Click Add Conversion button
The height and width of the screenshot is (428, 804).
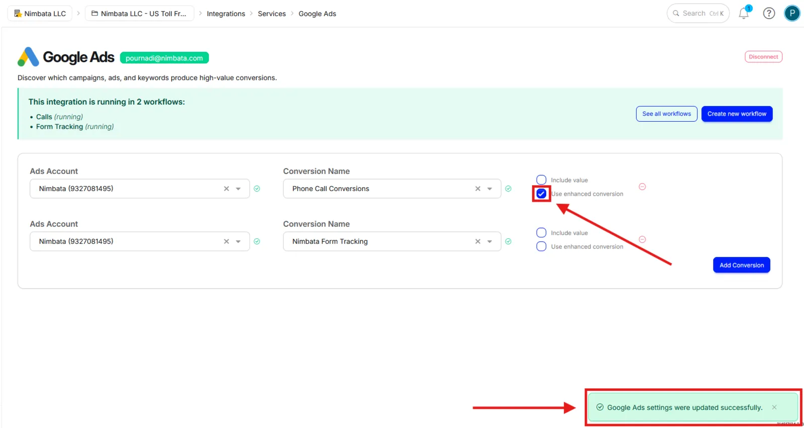(x=741, y=265)
